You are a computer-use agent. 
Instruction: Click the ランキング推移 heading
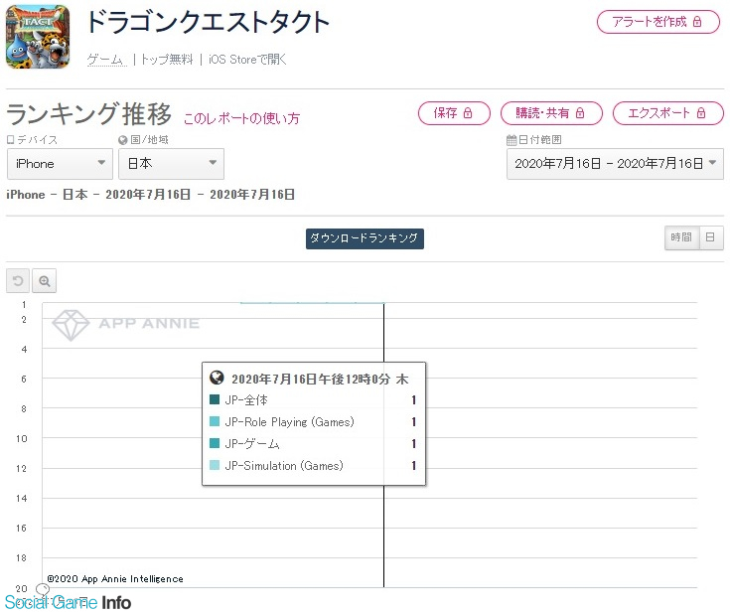[x=89, y=114]
